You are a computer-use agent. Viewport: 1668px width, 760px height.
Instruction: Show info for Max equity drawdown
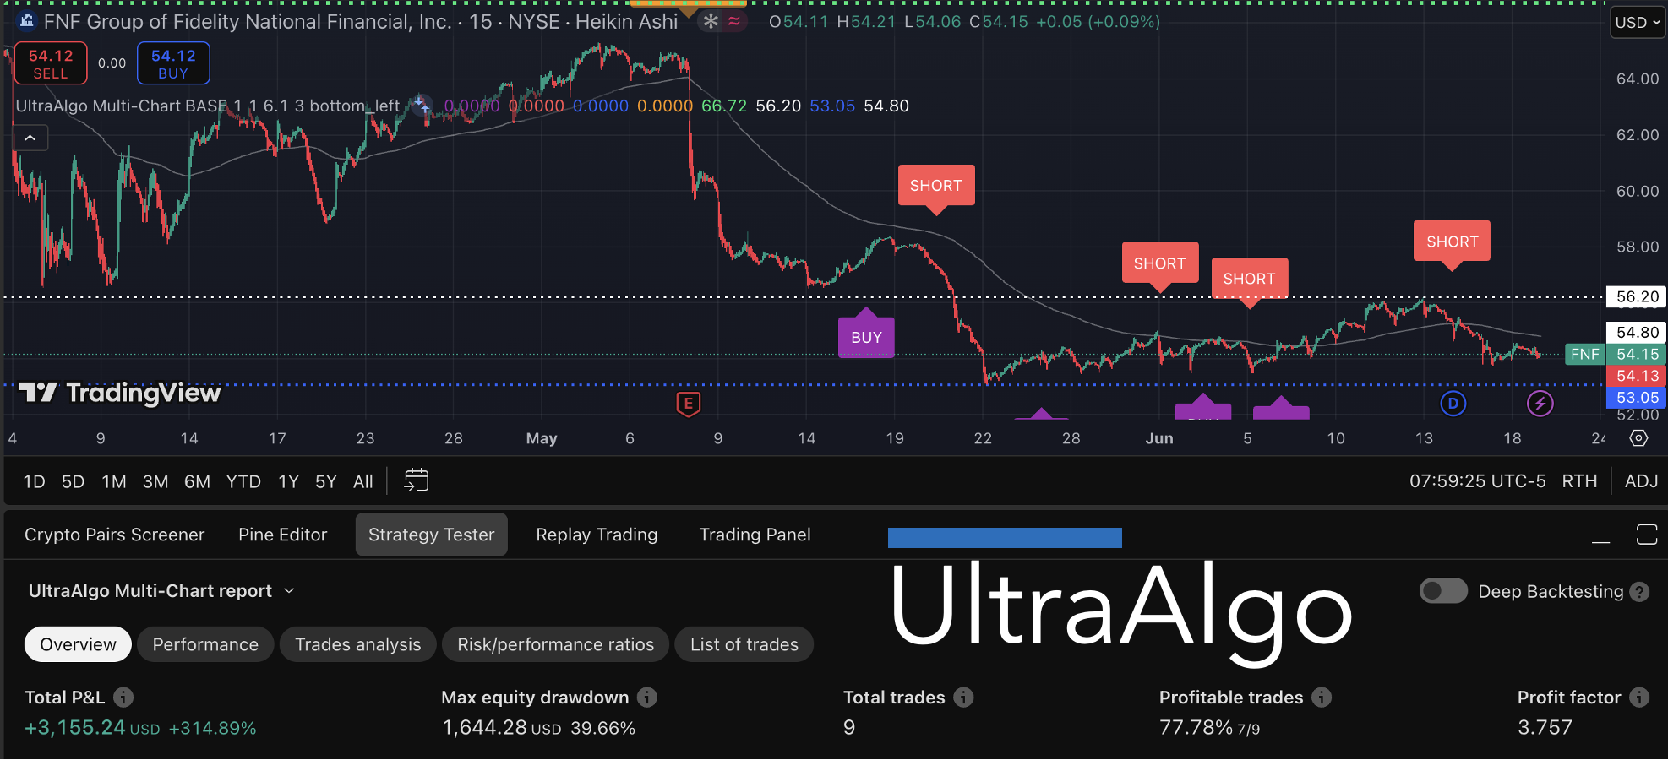click(647, 698)
